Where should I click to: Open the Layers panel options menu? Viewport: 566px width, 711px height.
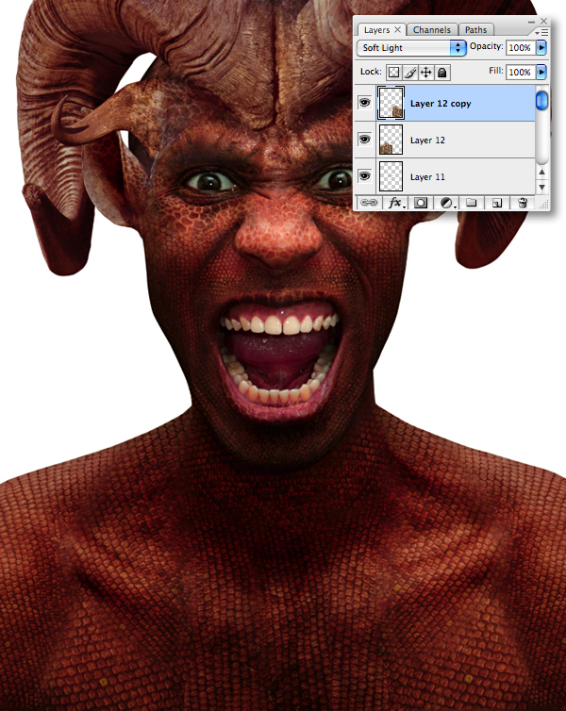coord(541,33)
